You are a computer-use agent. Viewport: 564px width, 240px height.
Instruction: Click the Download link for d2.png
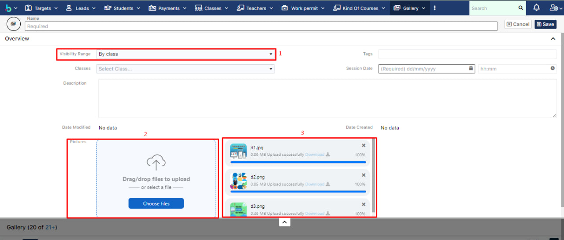[315, 184]
